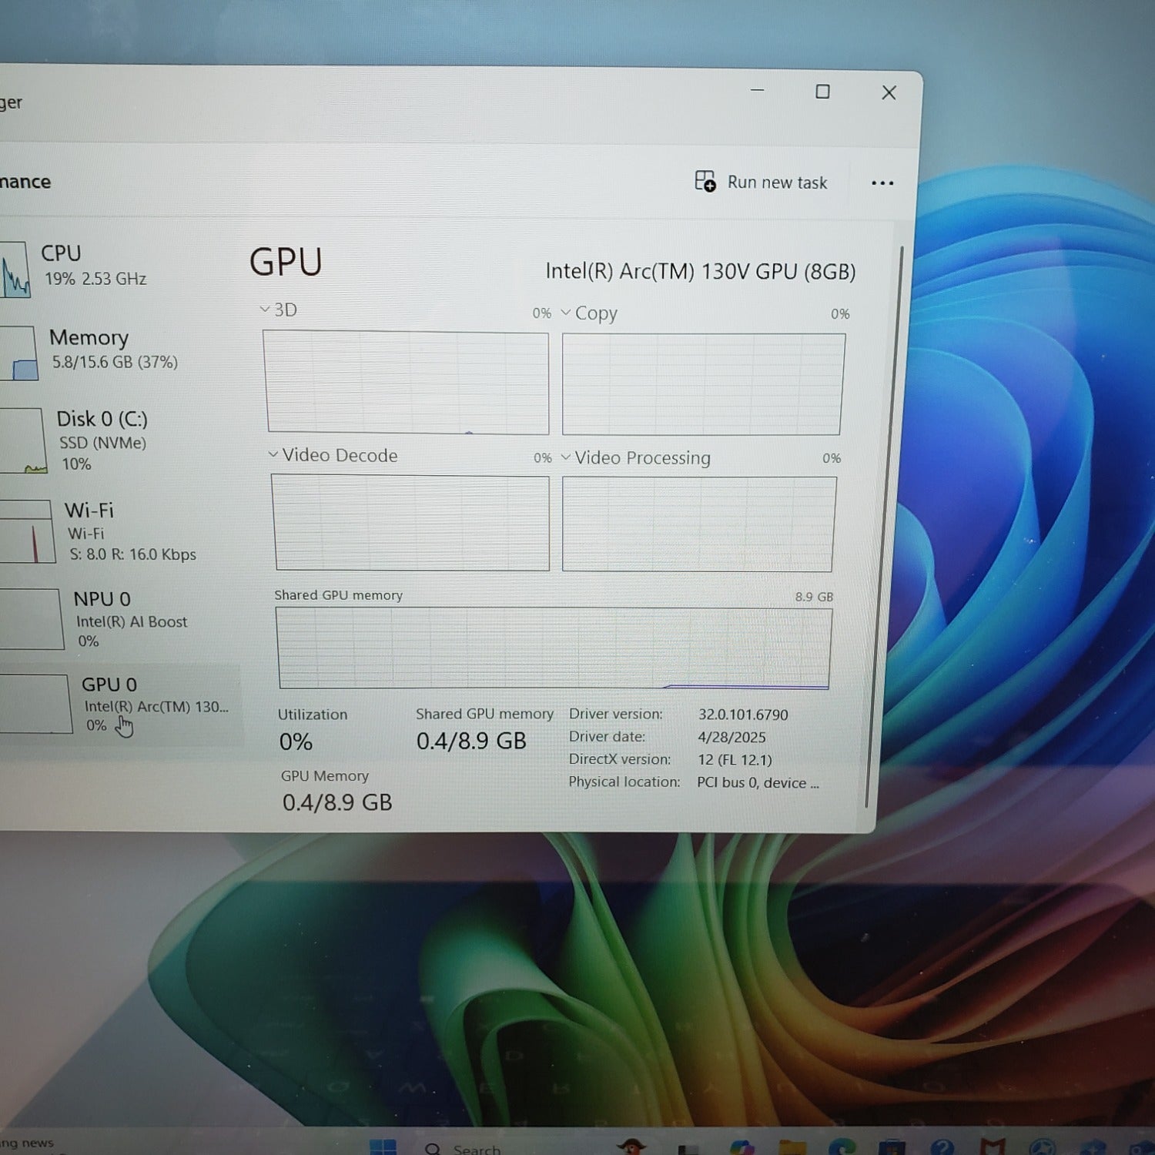Launch Microsoft Edge from the taskbar
The height and width of the screenshot is (1155, 1155).
click(842, 1147)
